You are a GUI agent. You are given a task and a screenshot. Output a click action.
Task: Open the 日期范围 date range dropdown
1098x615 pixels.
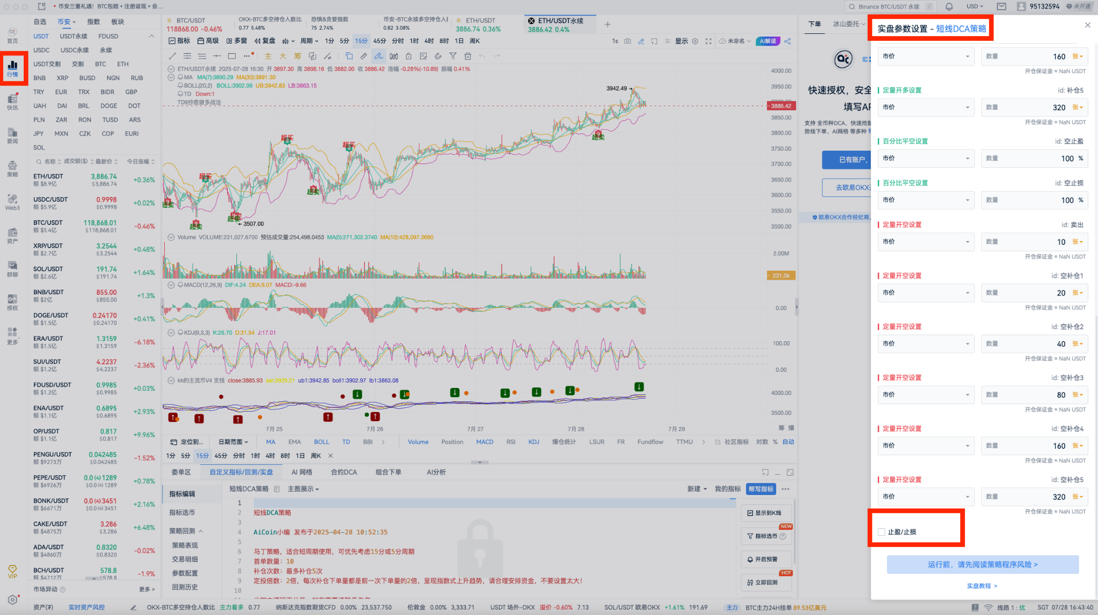(233, 442)
